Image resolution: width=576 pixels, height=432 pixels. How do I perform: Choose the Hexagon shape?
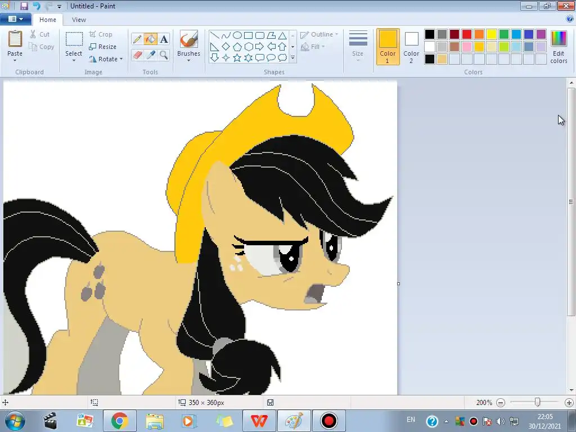248,47
